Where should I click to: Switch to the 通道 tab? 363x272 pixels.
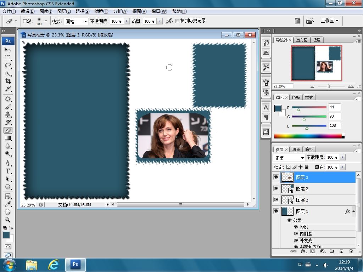(296, 149)
